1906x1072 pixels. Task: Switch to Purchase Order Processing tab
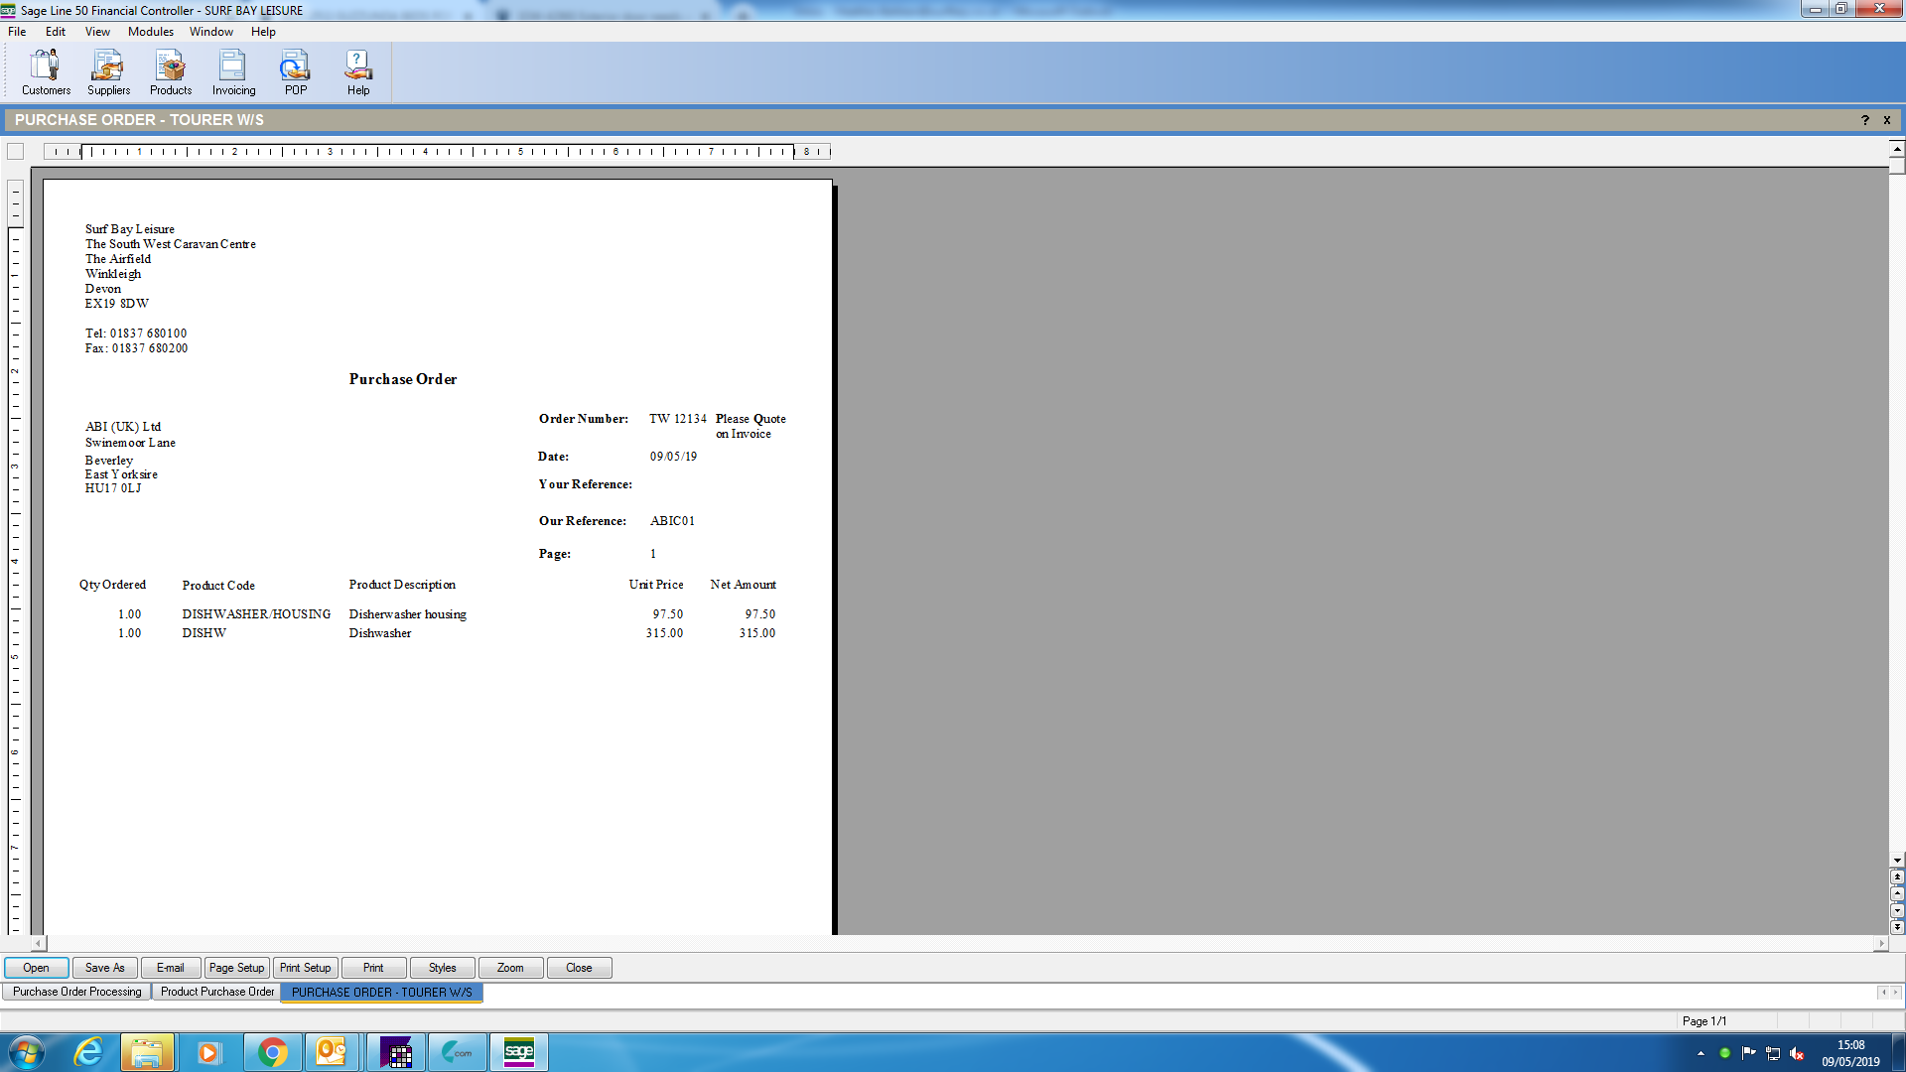pyautogui.click(x=77, y=992)
